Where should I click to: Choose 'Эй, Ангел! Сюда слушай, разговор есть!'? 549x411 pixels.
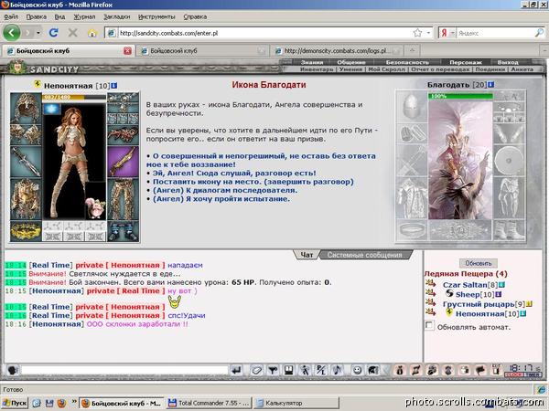[234, 173]
